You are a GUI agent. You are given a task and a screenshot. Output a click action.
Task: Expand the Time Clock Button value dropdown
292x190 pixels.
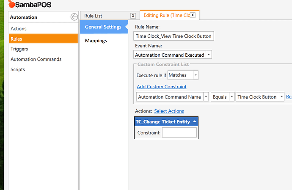click(x=281, y=97)
